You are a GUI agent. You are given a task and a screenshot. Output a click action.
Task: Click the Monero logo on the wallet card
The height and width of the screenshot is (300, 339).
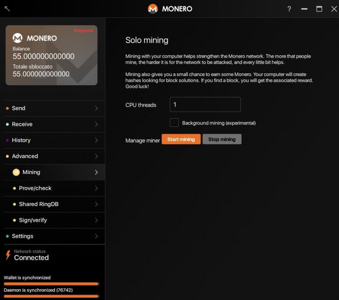[18, 38]
